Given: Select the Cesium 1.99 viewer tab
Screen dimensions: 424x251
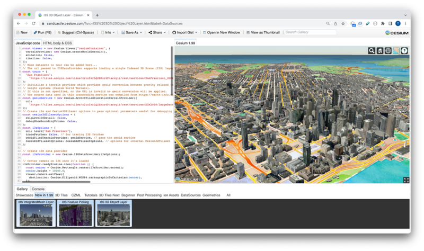Looking at the screenshot, I should click(x=185, y=43).
